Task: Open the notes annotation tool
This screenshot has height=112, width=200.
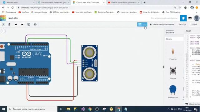Action: tap(29, 24)
